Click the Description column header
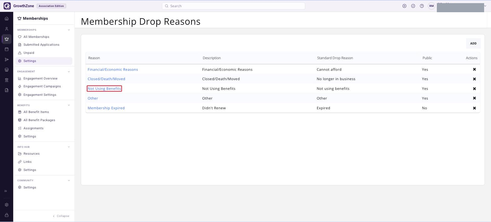The width and height of the screenshot is (491, 222). (x=212, y=58)
